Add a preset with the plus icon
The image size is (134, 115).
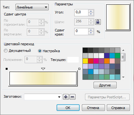click(x=66, y=97)
